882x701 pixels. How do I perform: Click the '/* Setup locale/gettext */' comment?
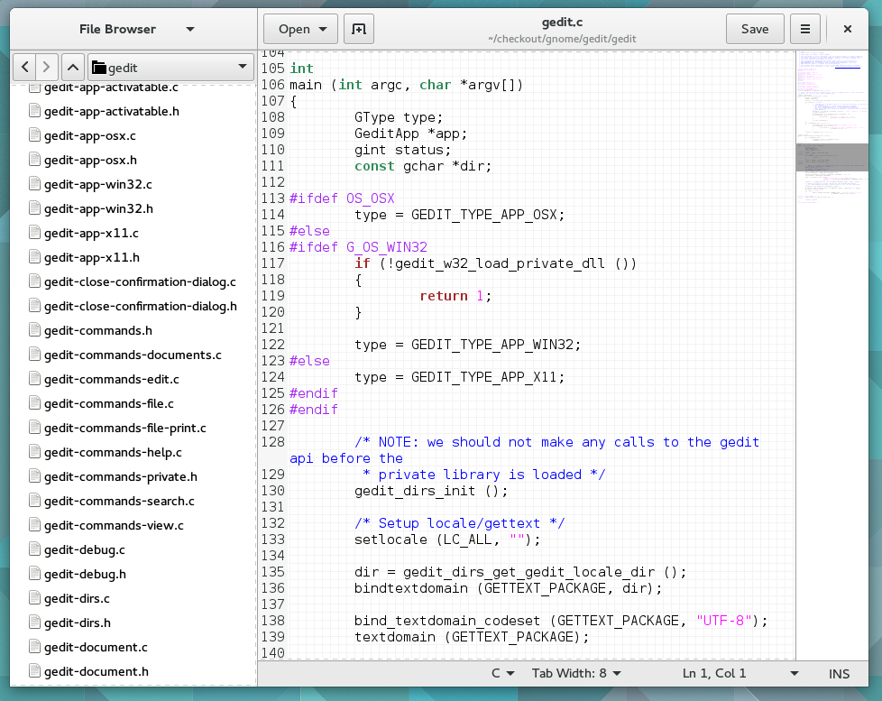pyautogui.click(x=460, y=523)
